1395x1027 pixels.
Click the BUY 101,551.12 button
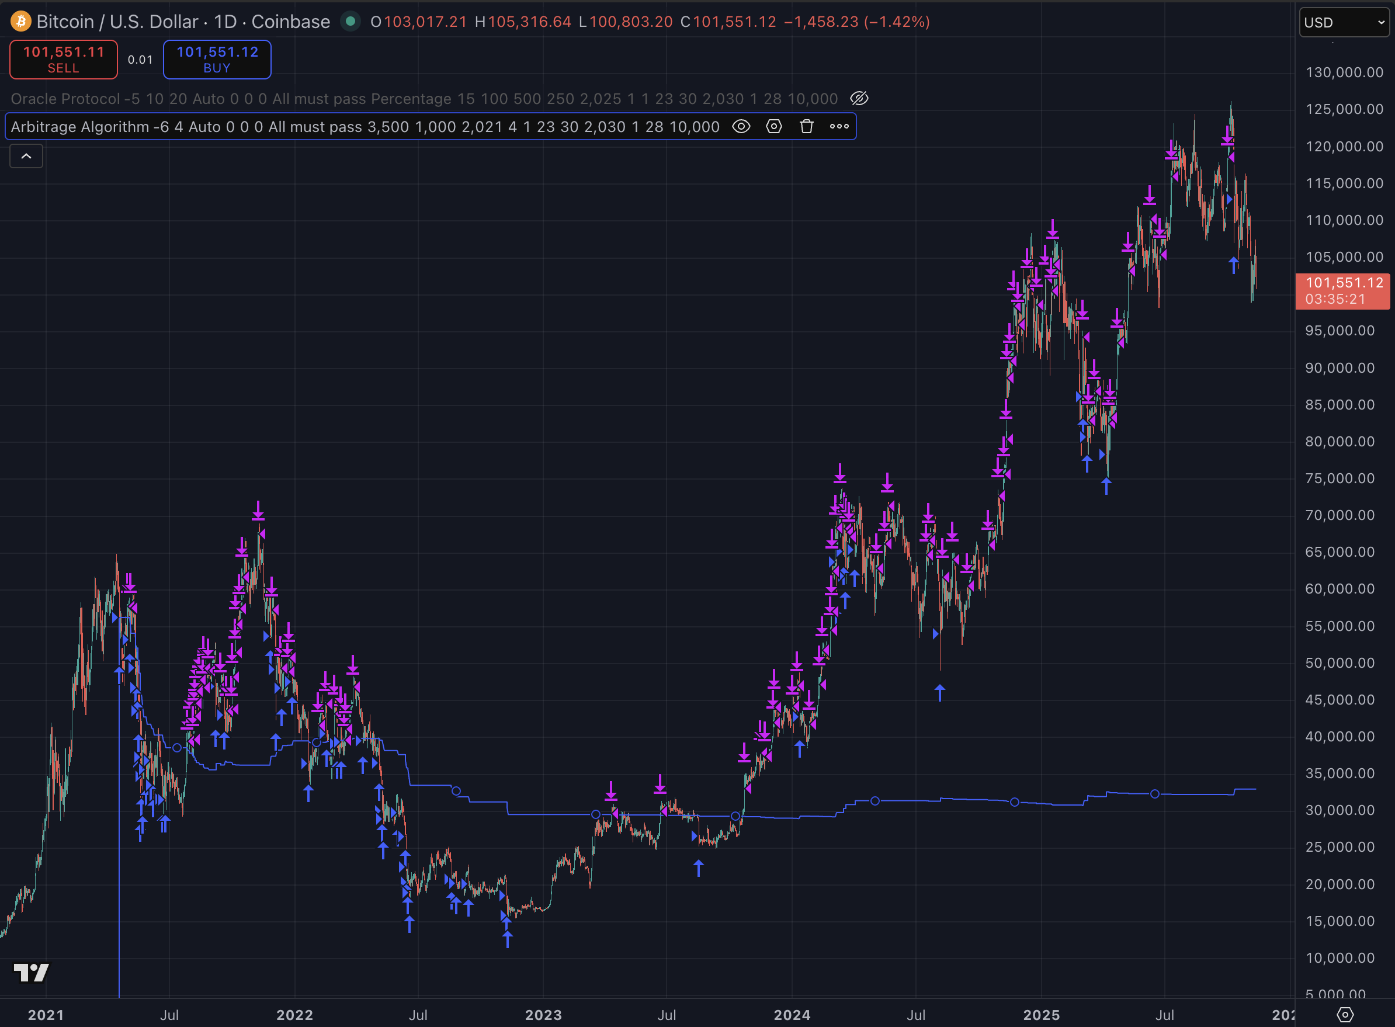(x=217, y=60)
